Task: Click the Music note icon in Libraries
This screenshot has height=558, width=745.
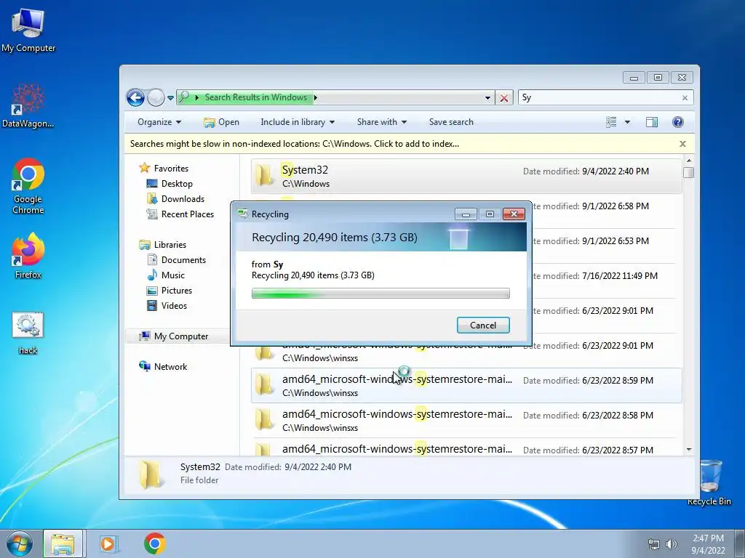Action: pos(152,275)
